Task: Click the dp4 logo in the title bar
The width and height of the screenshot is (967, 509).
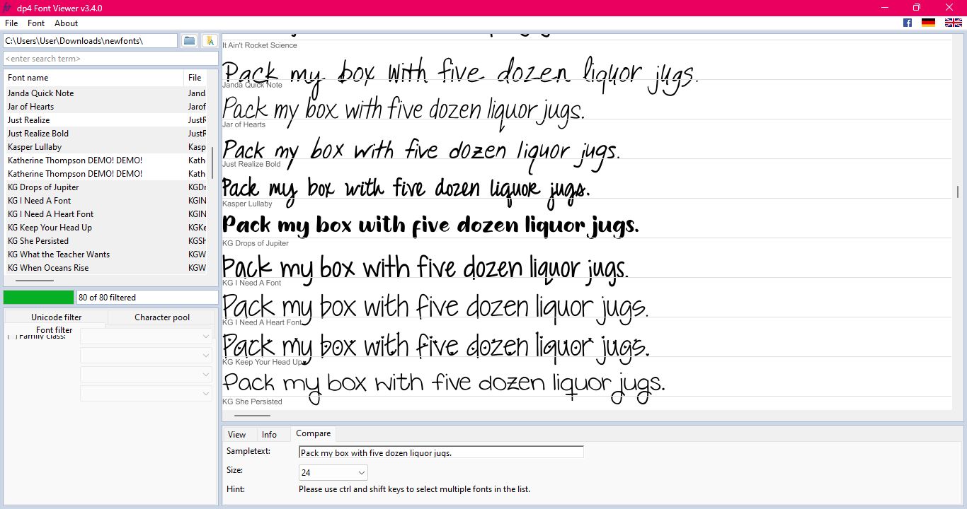Action: tap(8, 7)
